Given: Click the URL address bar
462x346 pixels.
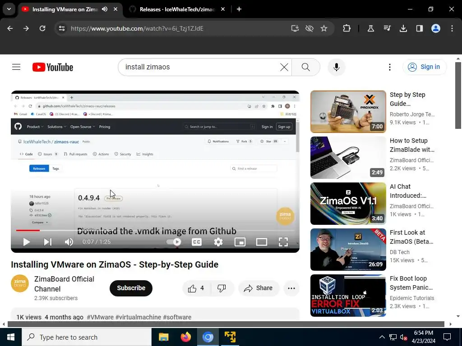Looking at the screenshot, I should (177, 28).
